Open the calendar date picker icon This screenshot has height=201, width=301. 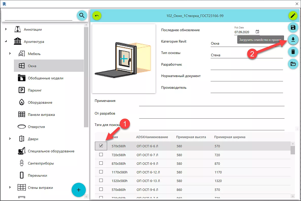[257, 32]
